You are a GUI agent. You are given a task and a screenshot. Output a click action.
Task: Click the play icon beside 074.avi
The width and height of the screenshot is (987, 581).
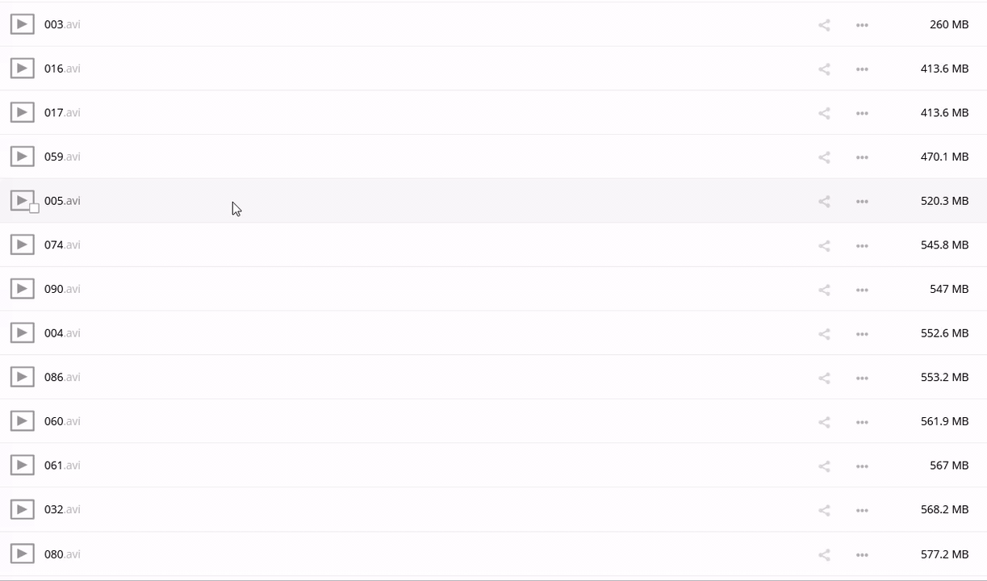[22, 245]
